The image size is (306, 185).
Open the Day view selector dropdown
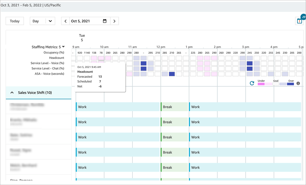(42, 21)
